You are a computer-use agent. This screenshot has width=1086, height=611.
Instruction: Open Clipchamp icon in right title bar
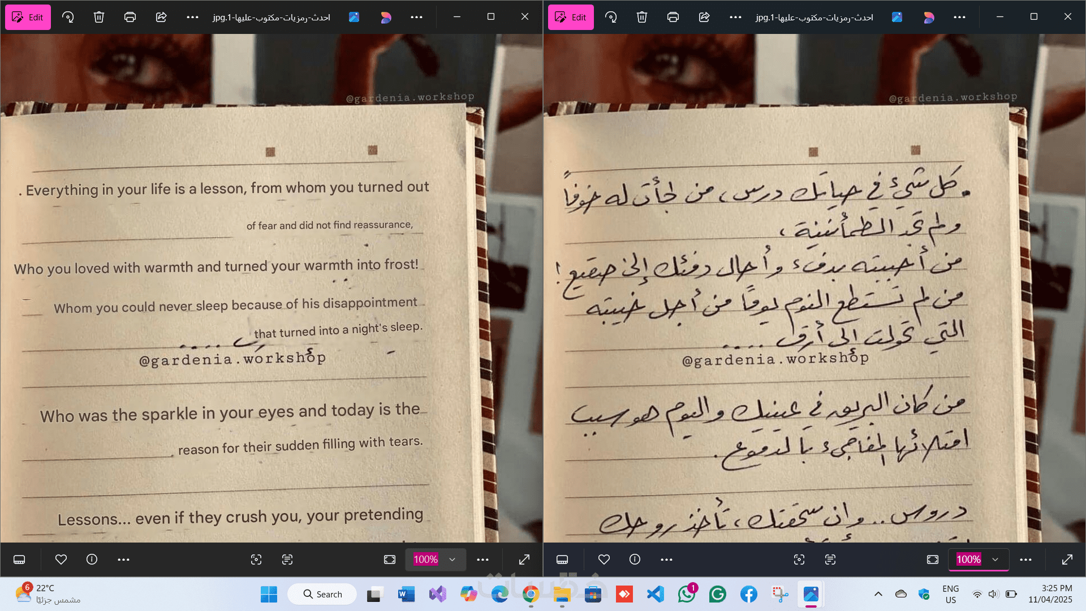point(929,17)
